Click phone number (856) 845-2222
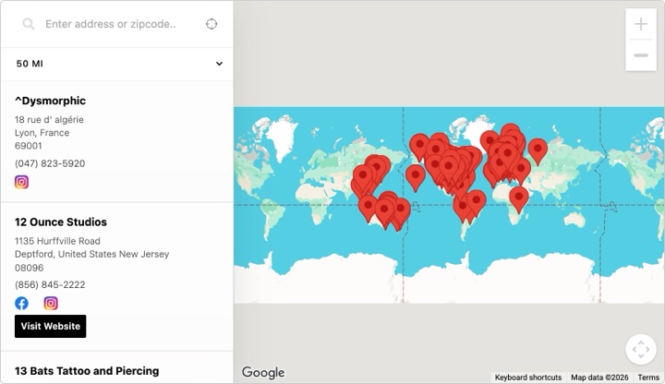This screenshot has height=384, width=665. [50, 285]
